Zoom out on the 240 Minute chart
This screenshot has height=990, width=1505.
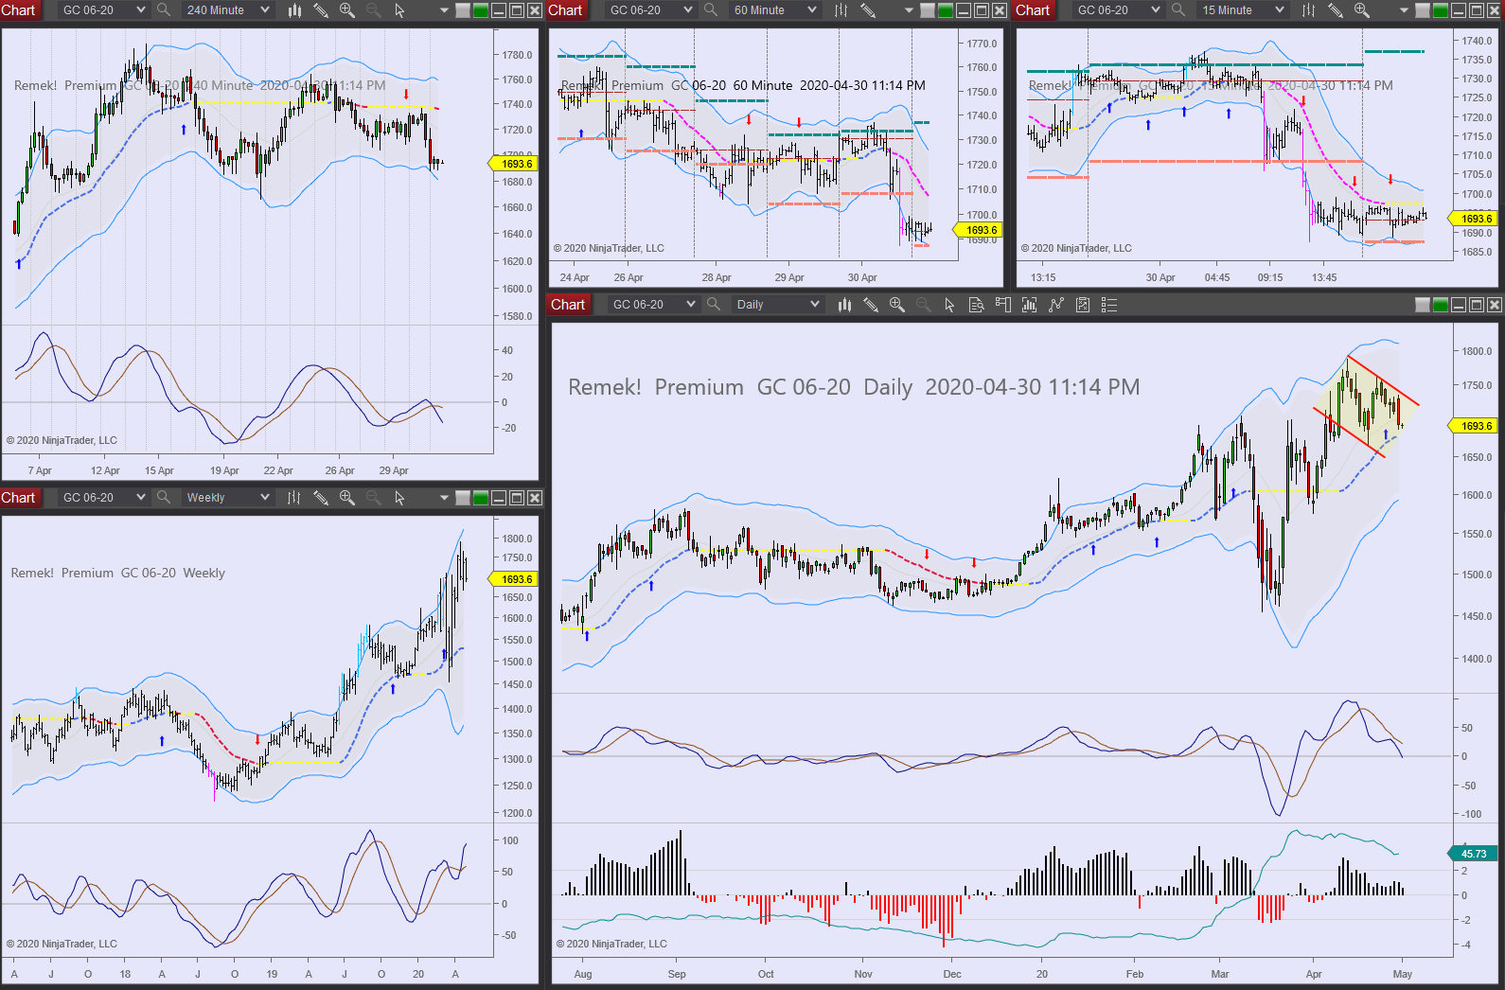point(374,10)
